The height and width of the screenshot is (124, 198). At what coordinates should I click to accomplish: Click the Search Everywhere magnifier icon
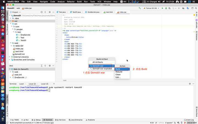click(196, 8)
